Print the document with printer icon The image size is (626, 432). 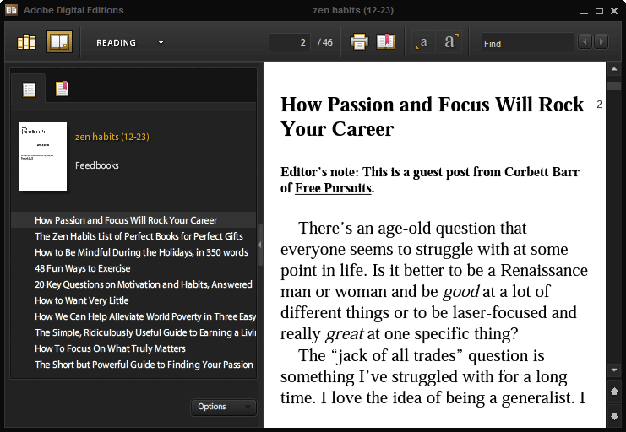[x=359, y=42]
